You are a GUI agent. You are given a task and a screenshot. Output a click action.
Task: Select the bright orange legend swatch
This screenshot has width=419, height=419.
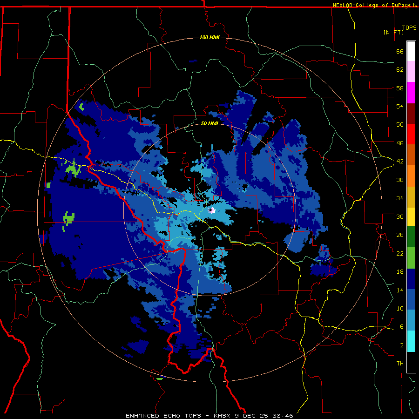click(411, 176)
